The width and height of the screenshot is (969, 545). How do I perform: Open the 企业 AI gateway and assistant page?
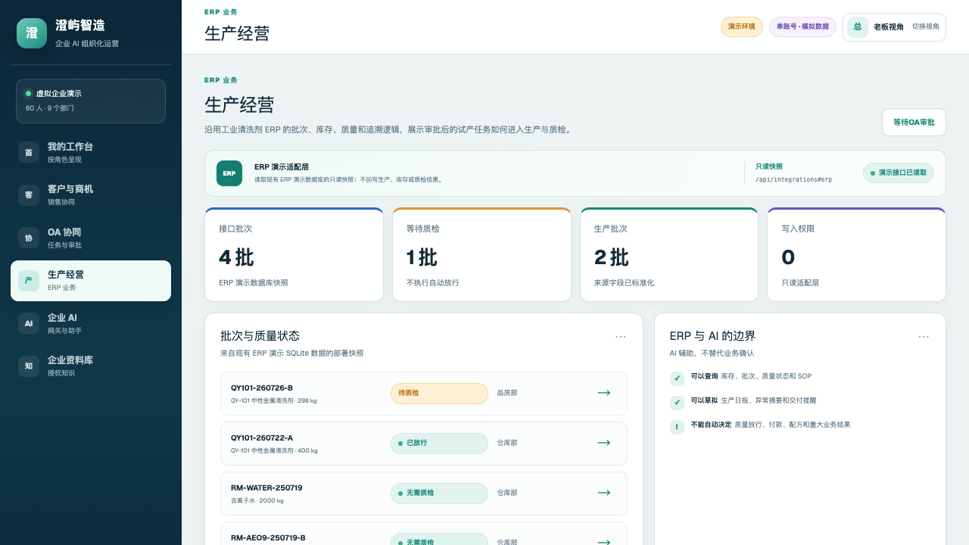click(x=91, y=323)
